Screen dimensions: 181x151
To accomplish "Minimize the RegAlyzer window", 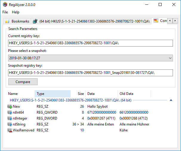I will point(147,4).
